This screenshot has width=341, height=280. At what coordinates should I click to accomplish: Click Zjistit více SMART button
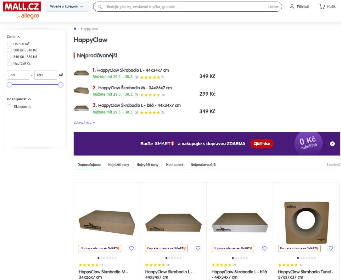262,144
